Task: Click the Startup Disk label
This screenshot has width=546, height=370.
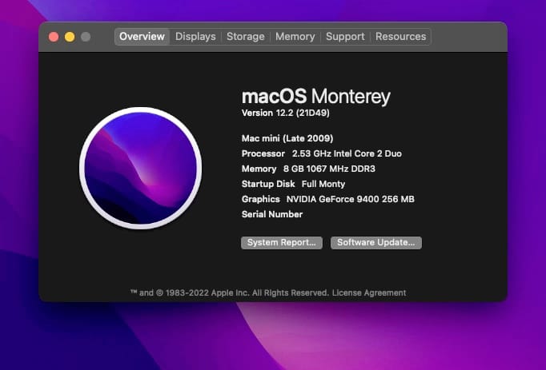Action: pyautogui.click(x=268, y=184)
